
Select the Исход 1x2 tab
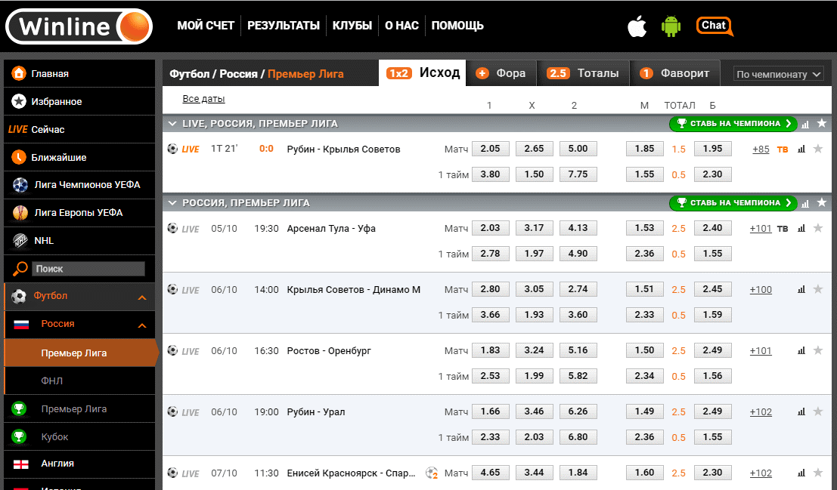click(x=422, y=72)
